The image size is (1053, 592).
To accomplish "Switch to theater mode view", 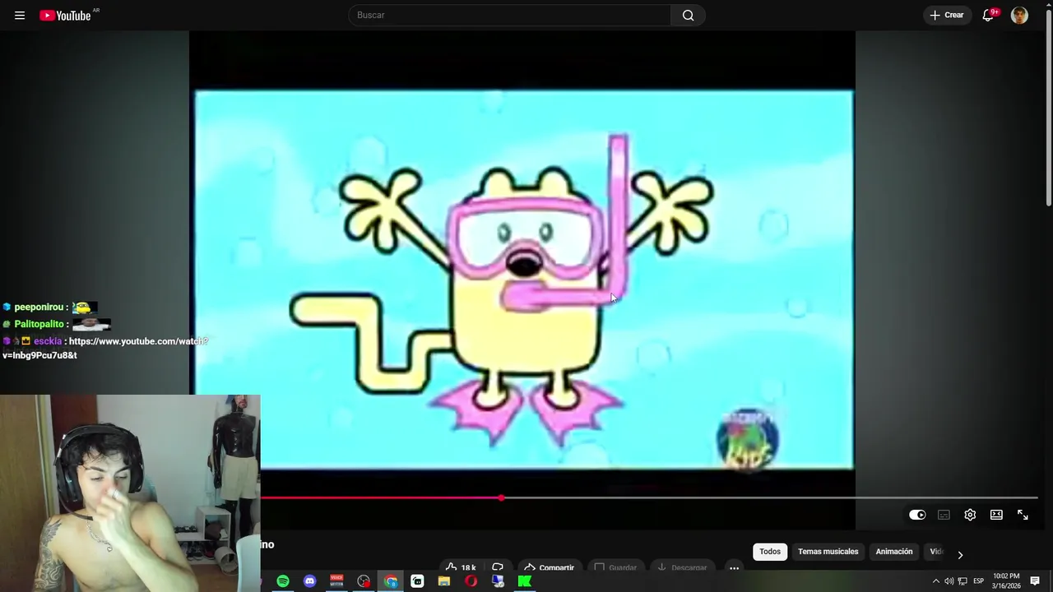I will tap(996, 515).
